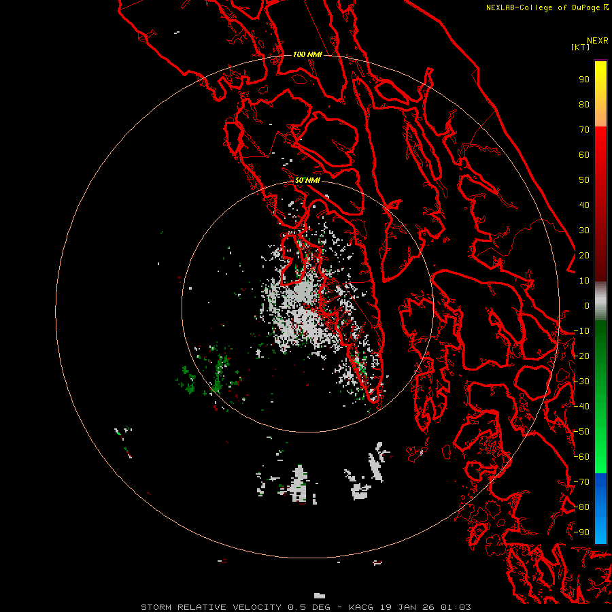Click the bright green segment of color bar

[x=600, y=397]
